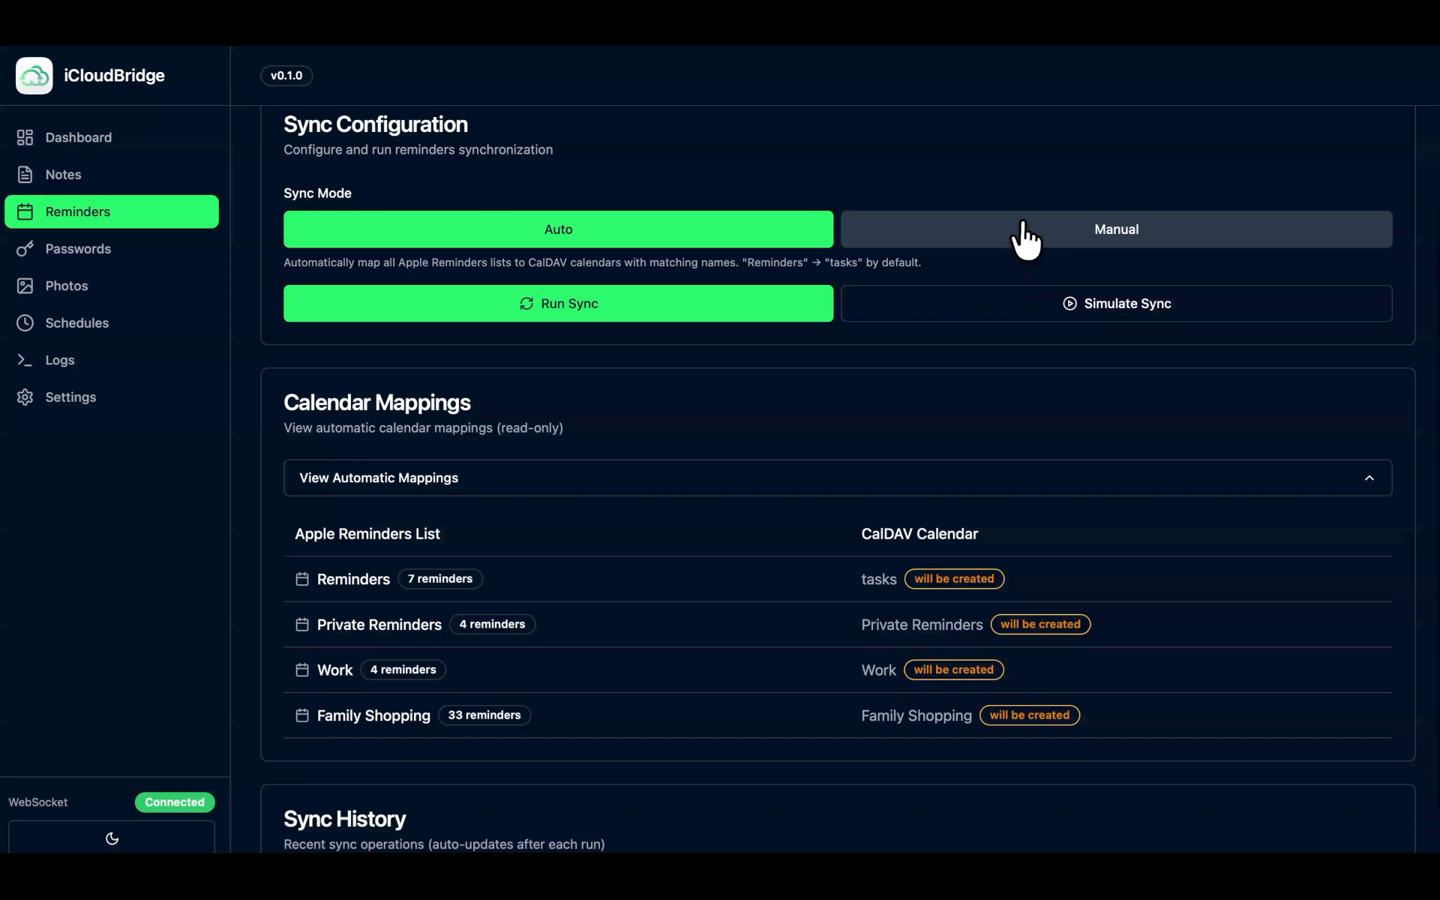The height and width of the screenshot is (900, 1440).
Task: Click the Connected WebSocket status badge
Action: [175, 802]
